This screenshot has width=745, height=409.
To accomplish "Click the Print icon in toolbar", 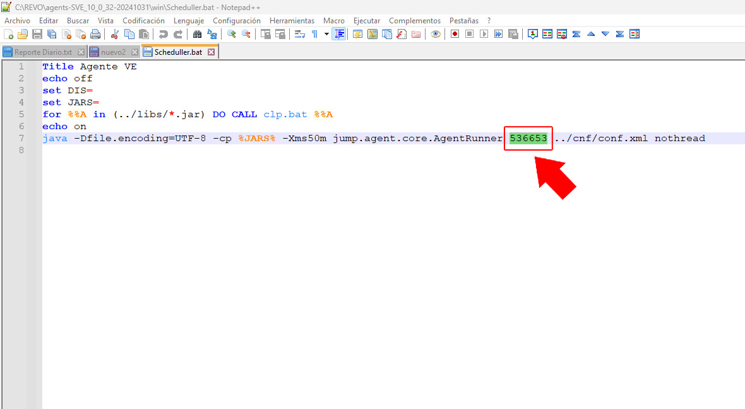I will tap(95, 34).
